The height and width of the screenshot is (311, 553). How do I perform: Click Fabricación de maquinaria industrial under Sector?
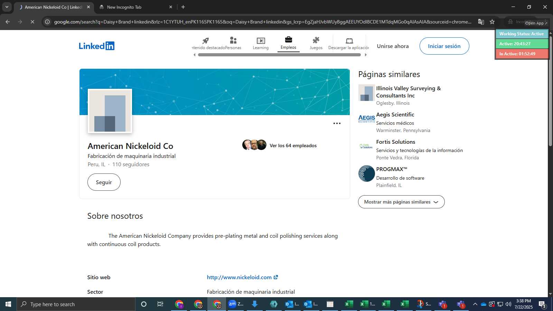pyautogui.click(x=251, y=292)
